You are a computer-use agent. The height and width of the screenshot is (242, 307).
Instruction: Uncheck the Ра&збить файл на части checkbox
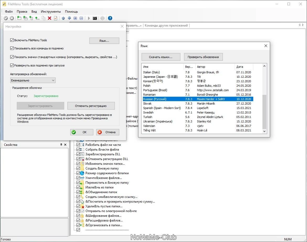(78, 145)
